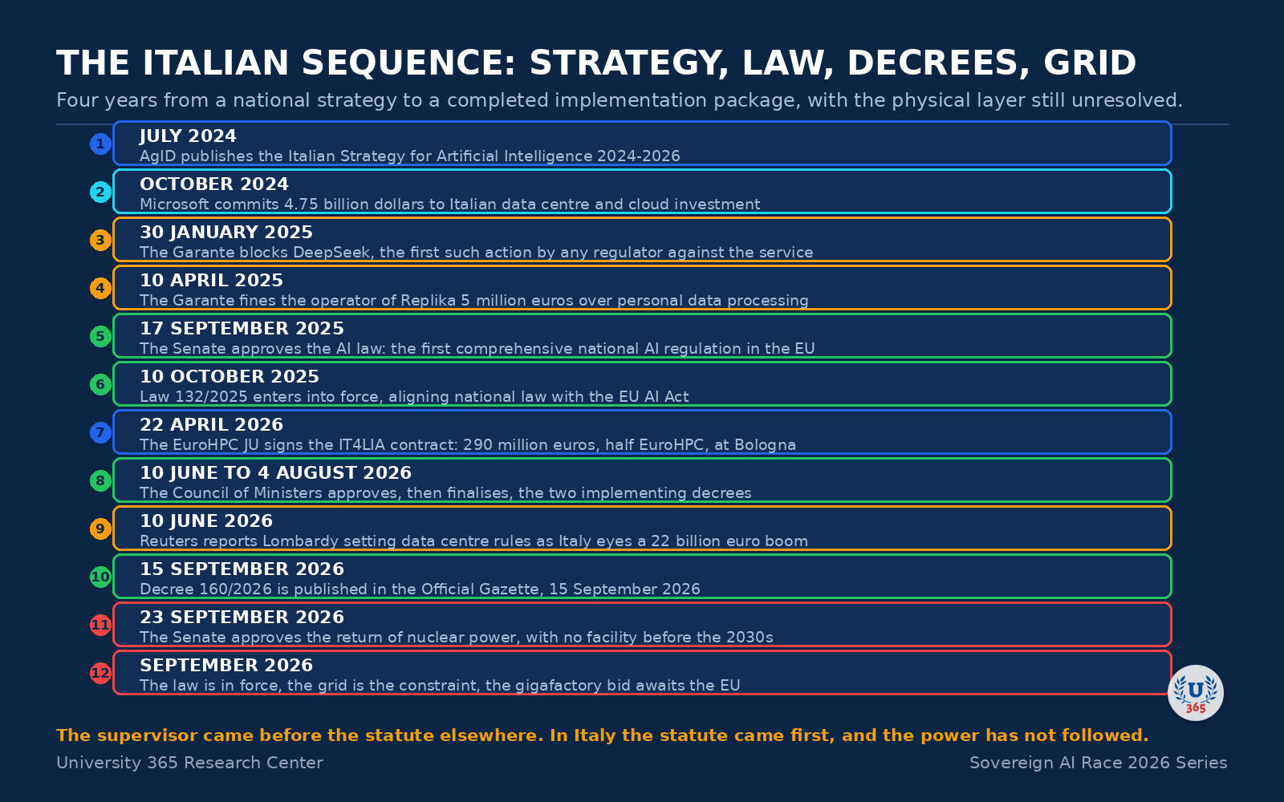Click the 'University 365 Research Center' footer
1284x802 pixels.
pyautogui.click(x=189, y=763)
